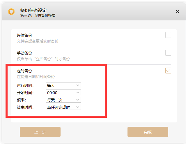Click the chevron arrow in 运行时间 box

pos(78,85)
